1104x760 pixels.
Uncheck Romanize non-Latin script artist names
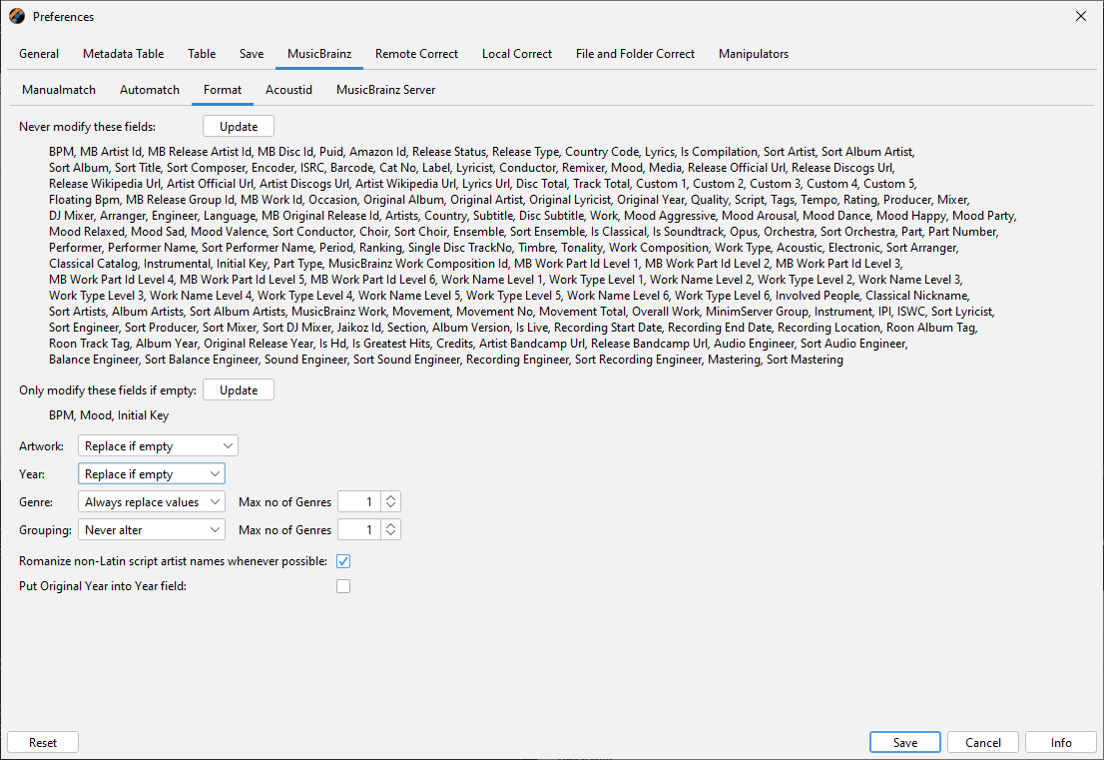pyautogui.click(x=343, y=561)
